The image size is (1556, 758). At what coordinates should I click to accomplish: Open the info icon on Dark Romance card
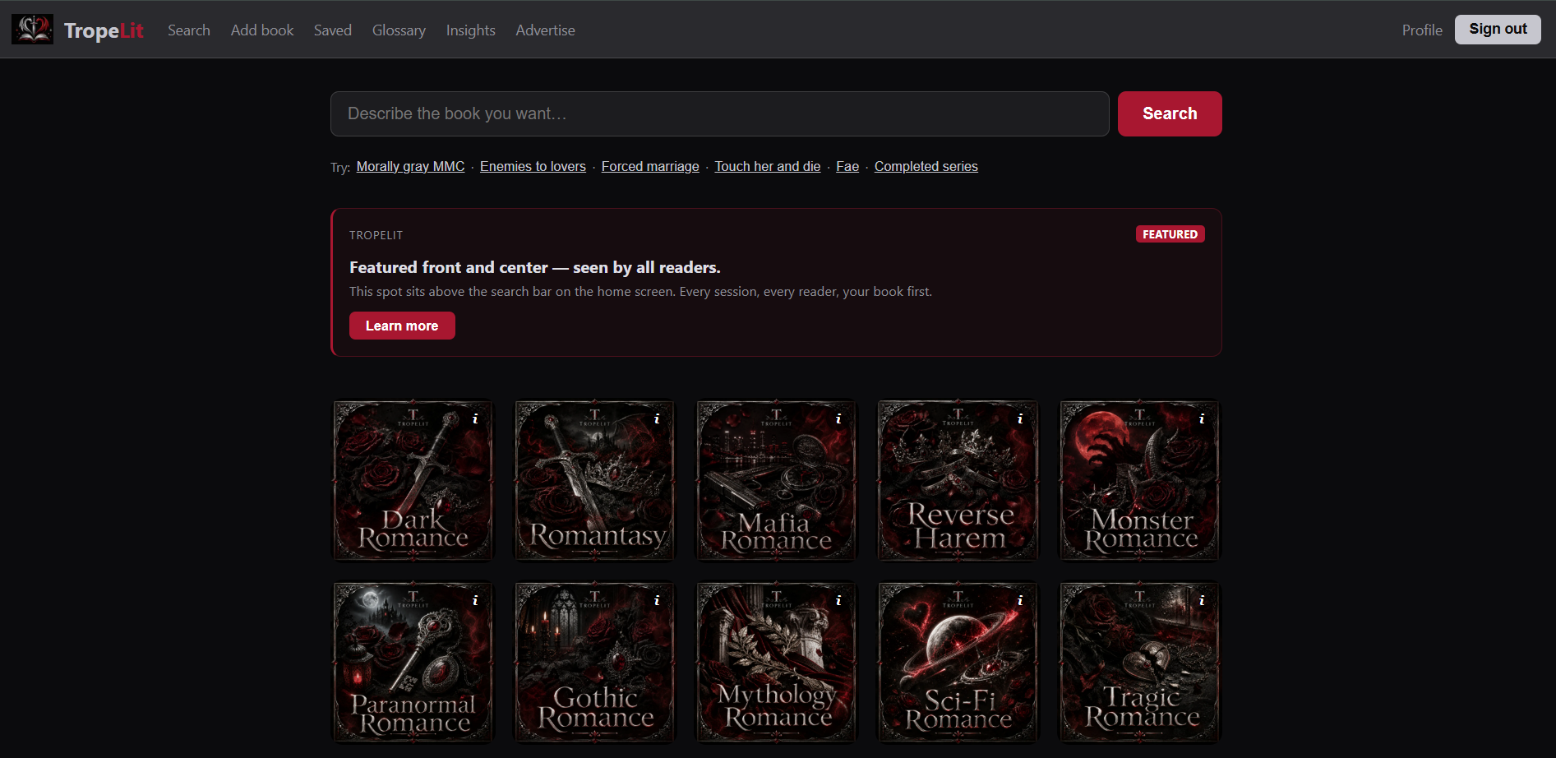[x=475, y=418]
